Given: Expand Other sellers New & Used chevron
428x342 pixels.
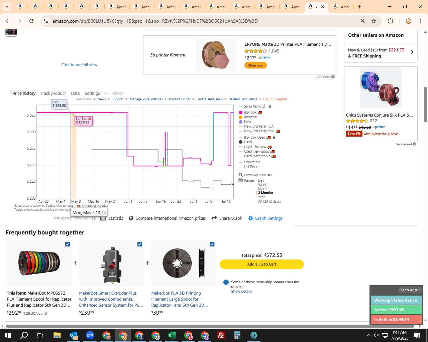Looking at the screenshot, I should (x=412, y=52).
